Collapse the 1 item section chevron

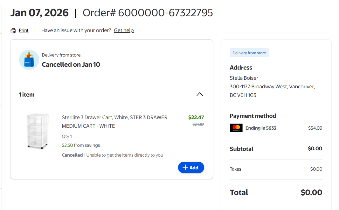pos(199,94)
